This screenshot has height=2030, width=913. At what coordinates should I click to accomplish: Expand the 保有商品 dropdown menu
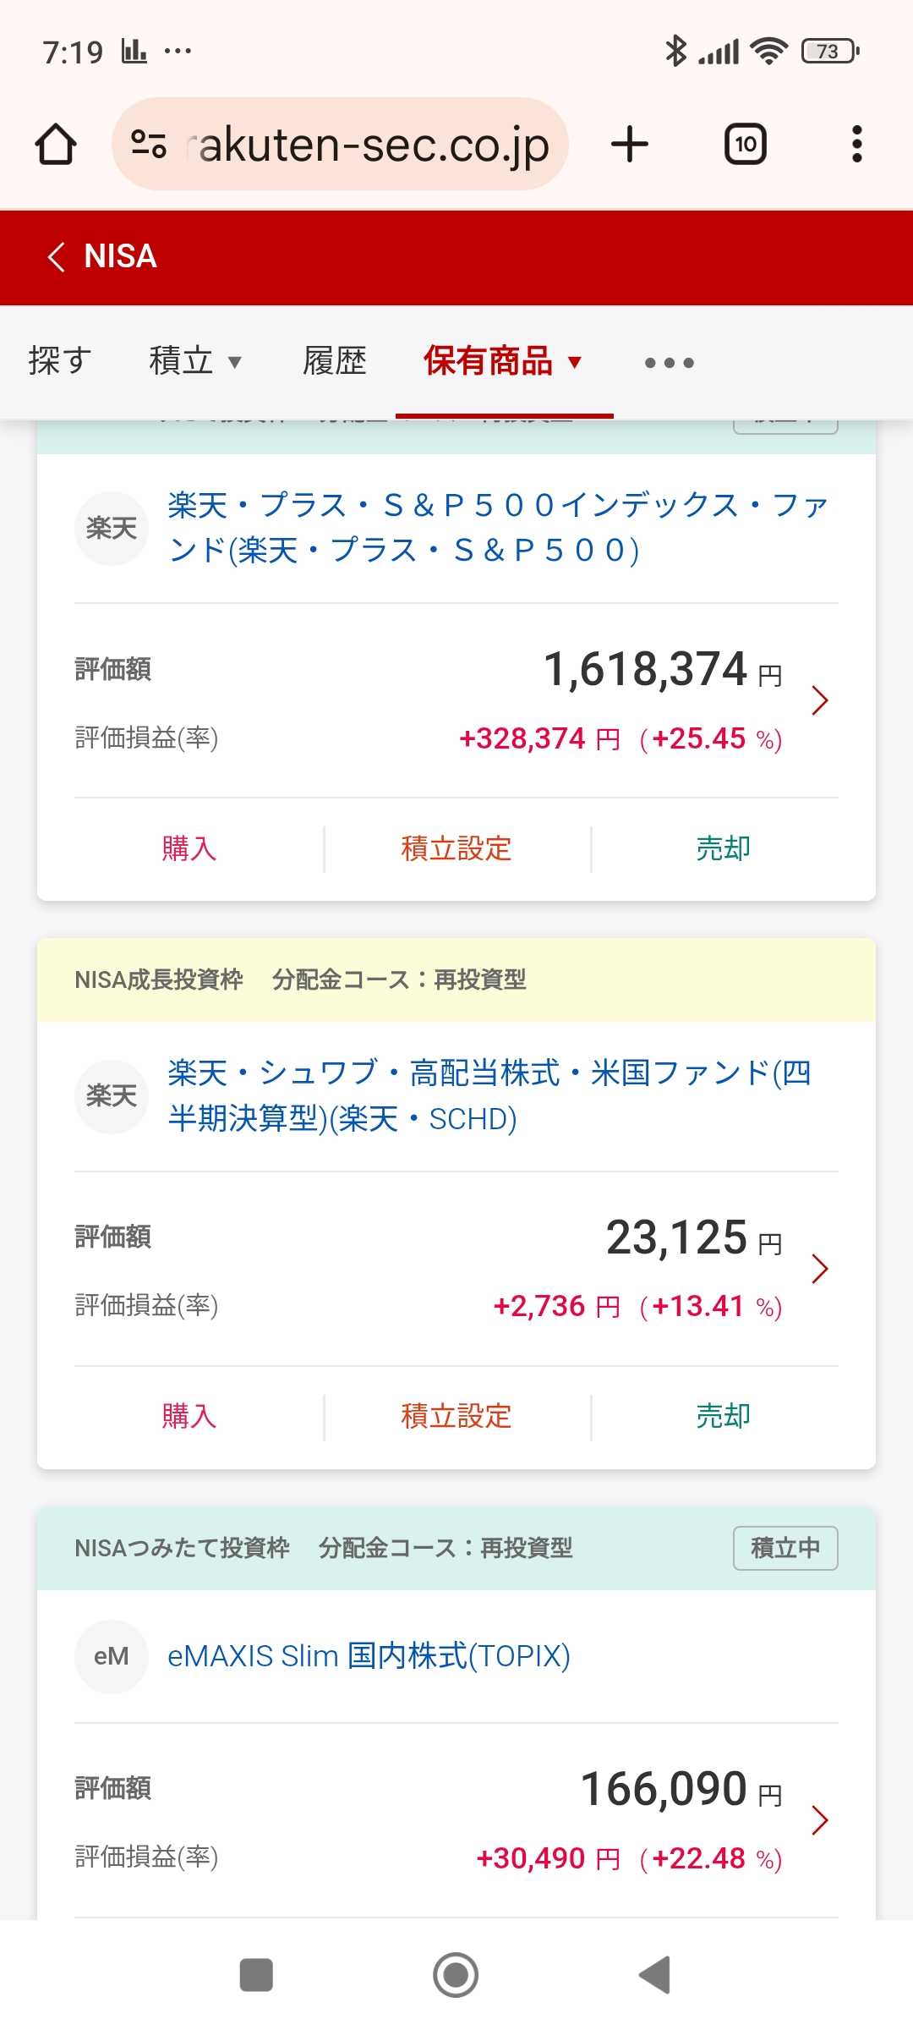click(504, 361)
